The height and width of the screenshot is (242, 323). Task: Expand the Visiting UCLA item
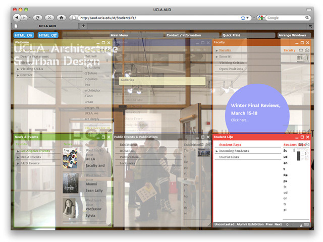point(18,69)
